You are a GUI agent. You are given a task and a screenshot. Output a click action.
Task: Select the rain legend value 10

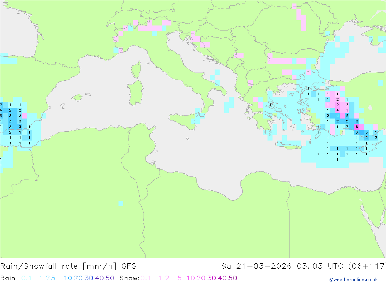[68, 278]
